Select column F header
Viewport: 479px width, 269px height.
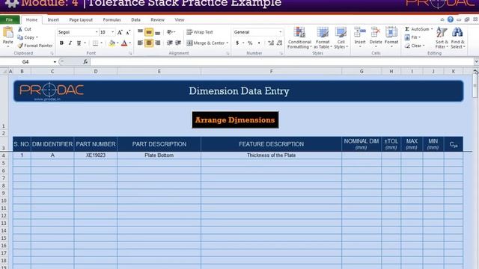tap(271, 72)
